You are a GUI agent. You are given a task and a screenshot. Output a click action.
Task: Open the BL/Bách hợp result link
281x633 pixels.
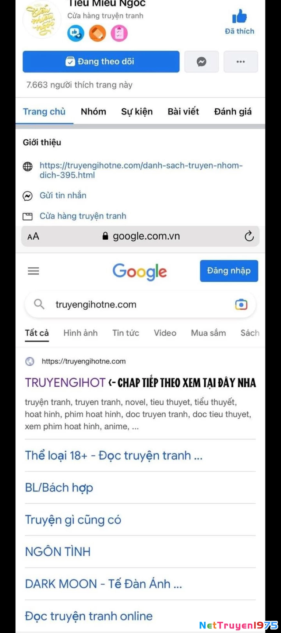point(59,488)
